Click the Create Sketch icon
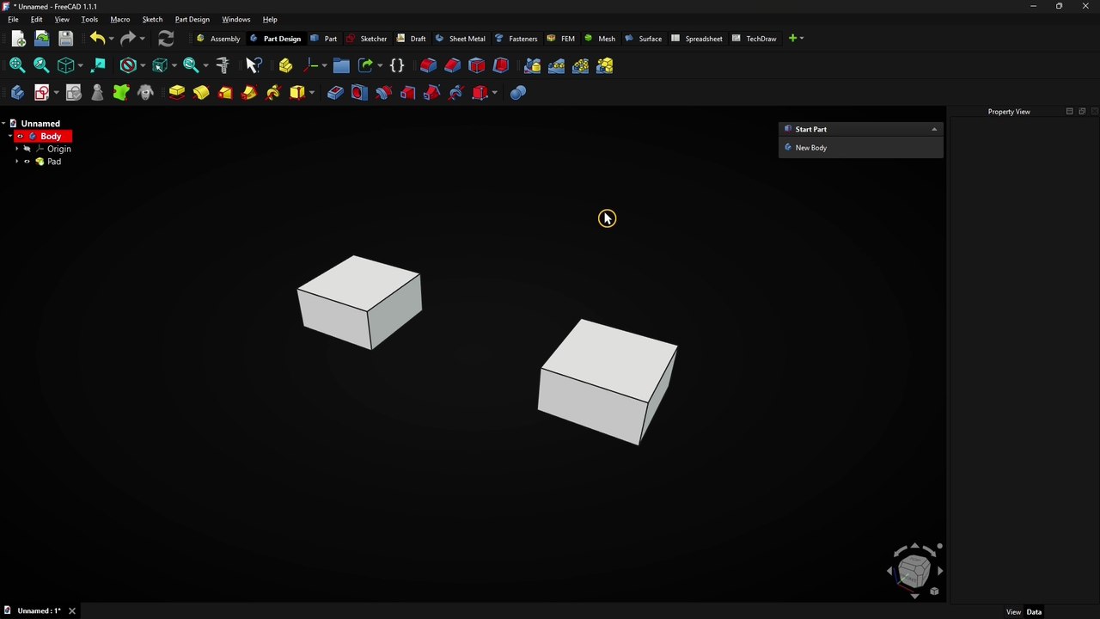This screenshot has height=619, width=1100. [x=41, y=92]
